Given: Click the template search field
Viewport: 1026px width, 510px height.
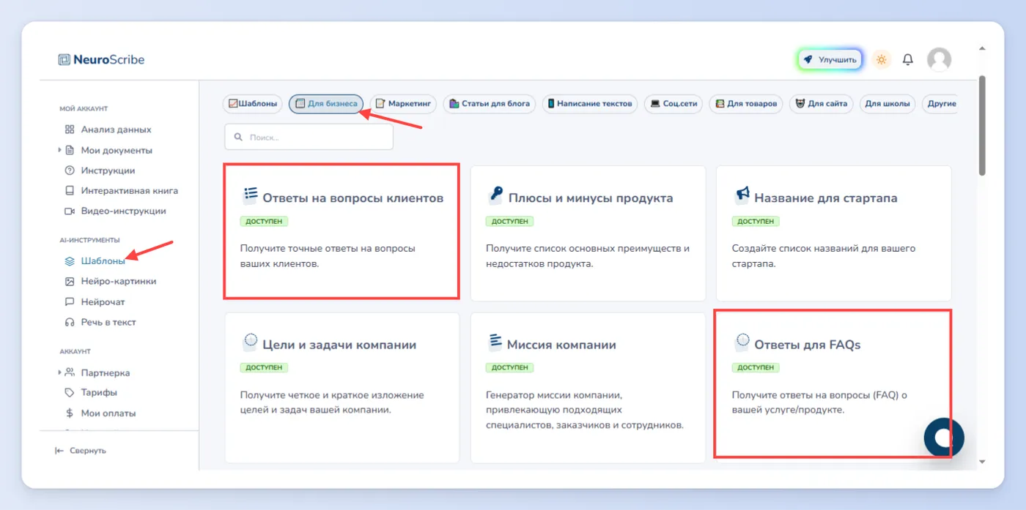Looking at the screenshot, I should point(309,137).
